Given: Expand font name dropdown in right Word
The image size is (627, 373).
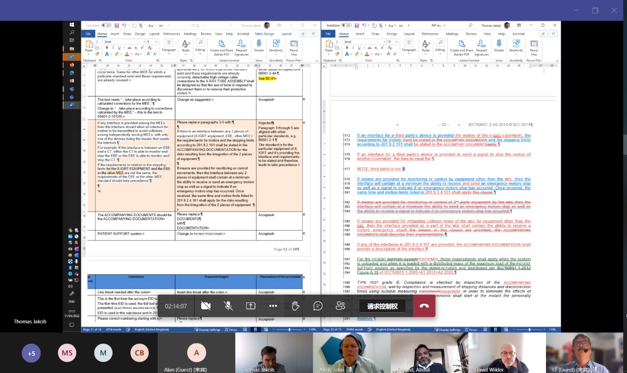Looking at the screenshot, I should click(384, 42).
